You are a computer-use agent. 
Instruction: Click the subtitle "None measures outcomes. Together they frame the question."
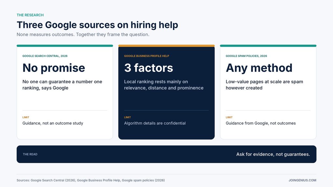tap(83, 34)
